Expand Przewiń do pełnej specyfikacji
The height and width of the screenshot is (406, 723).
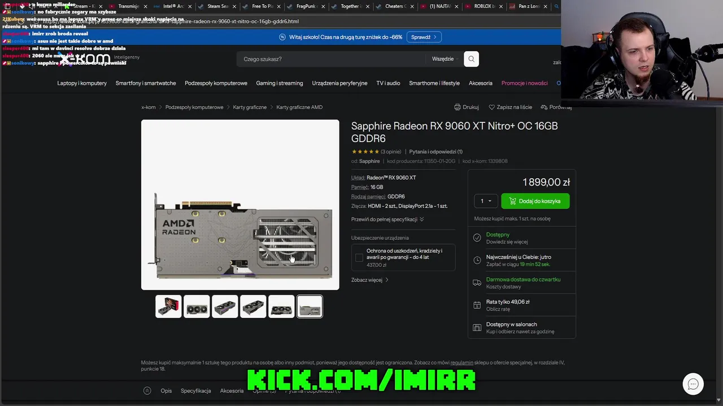387,219
